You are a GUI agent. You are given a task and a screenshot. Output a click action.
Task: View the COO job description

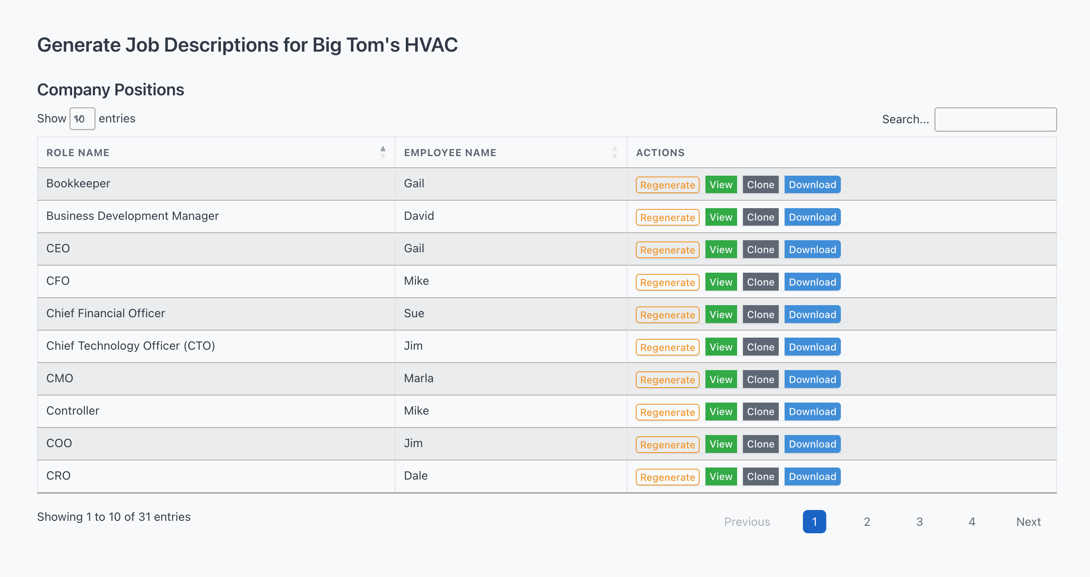pyautogui.click(x=720, y=444)
